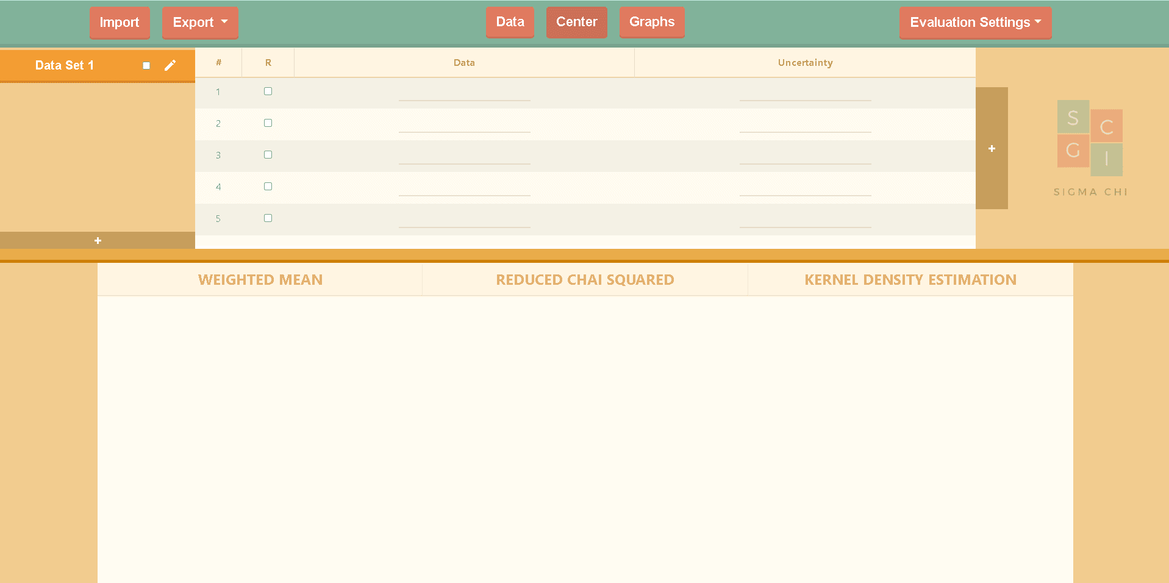Toggle the R checkbox in row 3
Screen dimensions: 1169x583
[268, 155]
